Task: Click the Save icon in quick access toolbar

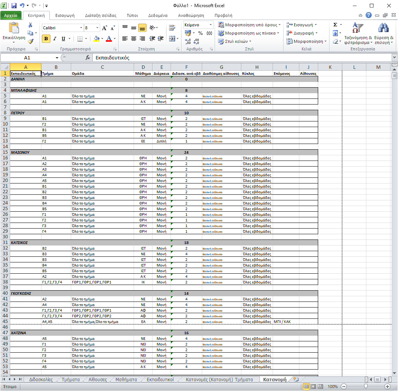Action: (x=14, y=6)
